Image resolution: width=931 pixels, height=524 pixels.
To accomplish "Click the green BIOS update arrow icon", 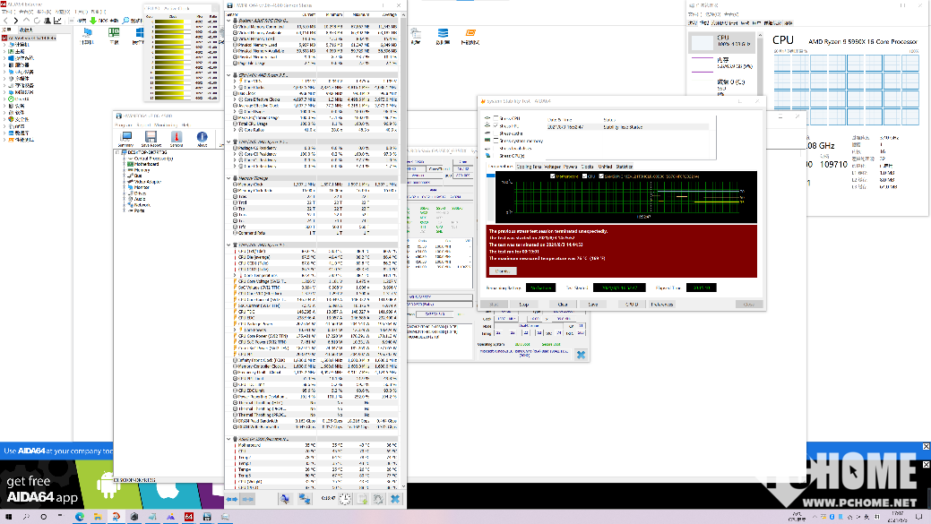I will pos(93,21).
